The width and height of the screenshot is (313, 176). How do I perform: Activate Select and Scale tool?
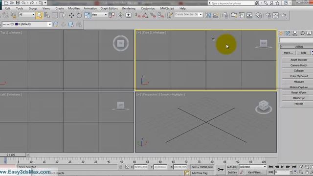pos(87,15)
